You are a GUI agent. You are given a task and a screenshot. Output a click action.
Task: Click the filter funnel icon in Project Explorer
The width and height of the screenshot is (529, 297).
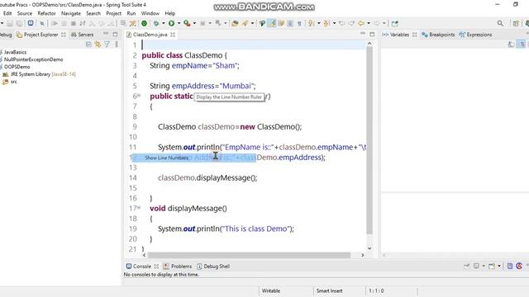107,44
